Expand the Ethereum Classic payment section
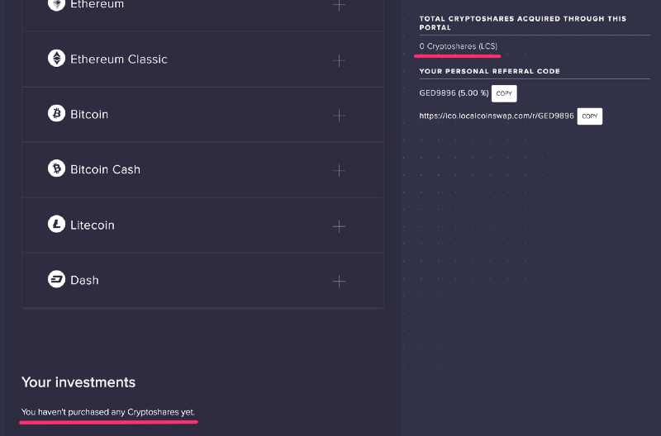Screen dimensions: 661x436 [x=339, y=60]
